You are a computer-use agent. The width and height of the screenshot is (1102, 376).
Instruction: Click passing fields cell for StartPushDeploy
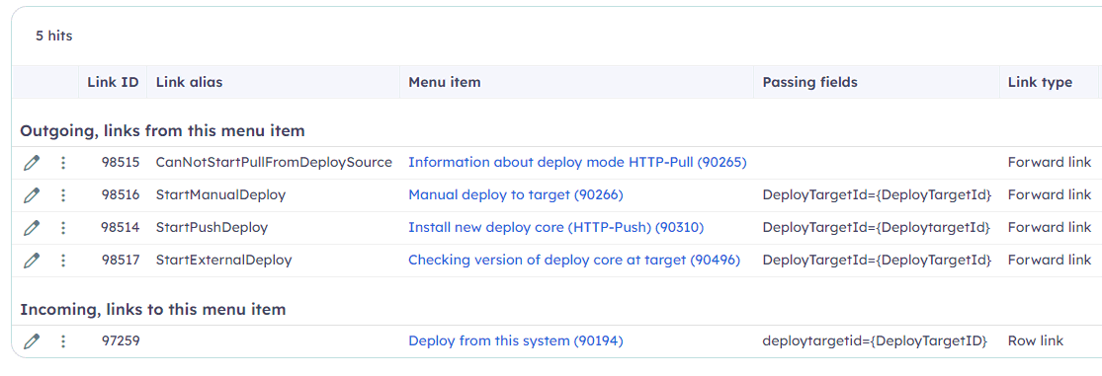876,228
